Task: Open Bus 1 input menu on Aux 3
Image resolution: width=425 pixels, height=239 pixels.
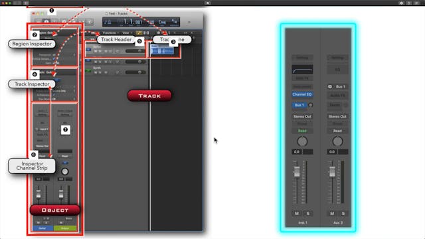Action: click(x=341, y=87)
